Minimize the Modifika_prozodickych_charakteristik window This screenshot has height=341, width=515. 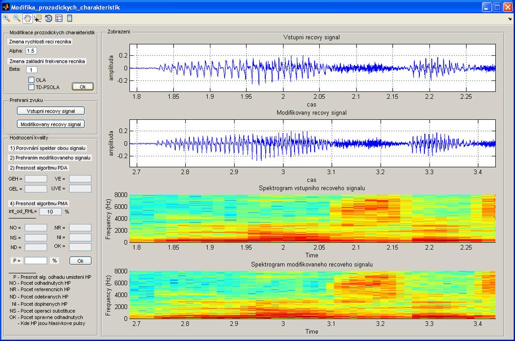click(x=487, y=7)
